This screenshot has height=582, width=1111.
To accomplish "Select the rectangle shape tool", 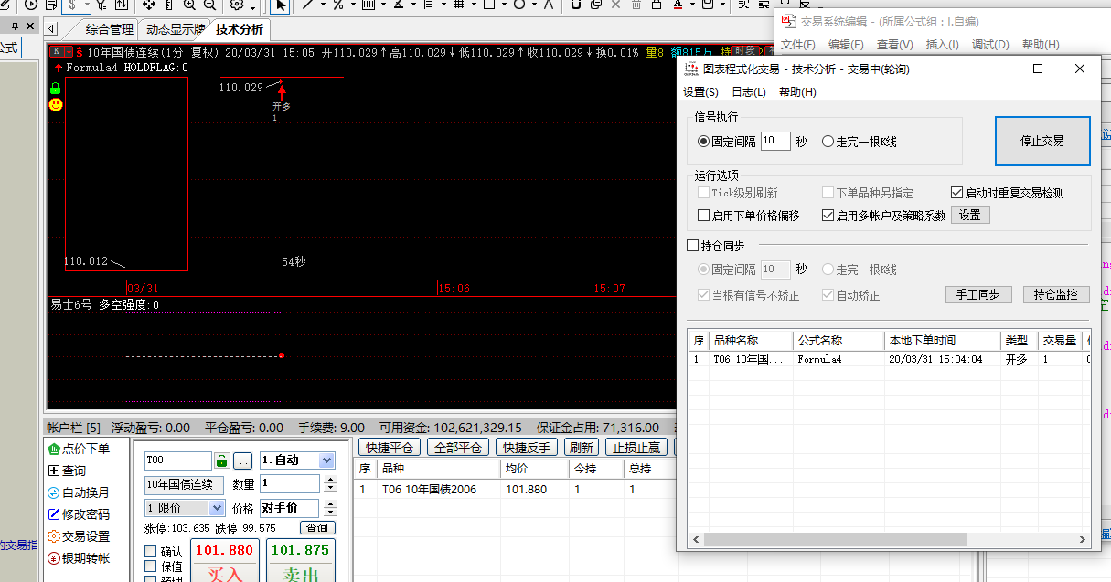I will click(490, 5).
